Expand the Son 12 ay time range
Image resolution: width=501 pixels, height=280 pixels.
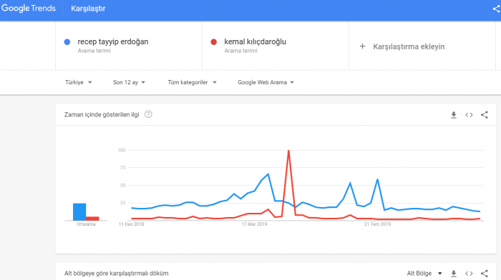(129, 82)
